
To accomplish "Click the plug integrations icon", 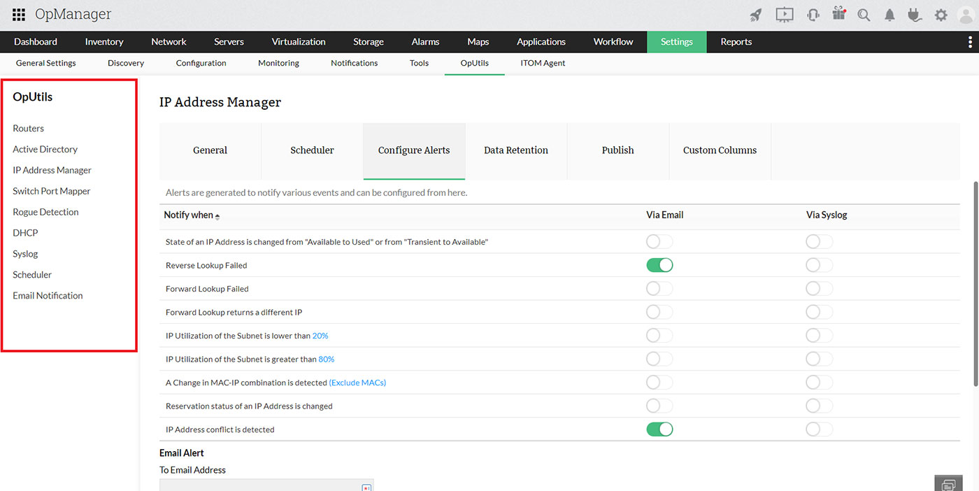I will [x=914, y=15].
